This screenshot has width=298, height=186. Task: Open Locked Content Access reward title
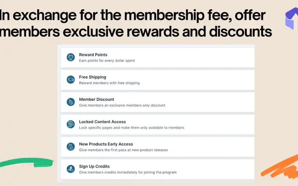[x=102, y=122]
